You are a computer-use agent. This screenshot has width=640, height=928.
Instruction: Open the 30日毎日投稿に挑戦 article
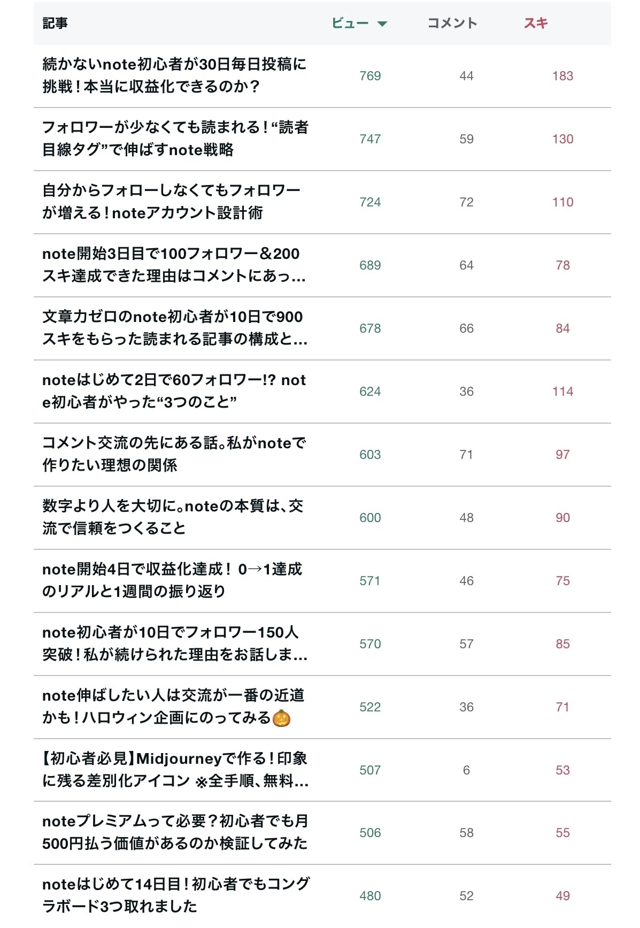[175, 75]
